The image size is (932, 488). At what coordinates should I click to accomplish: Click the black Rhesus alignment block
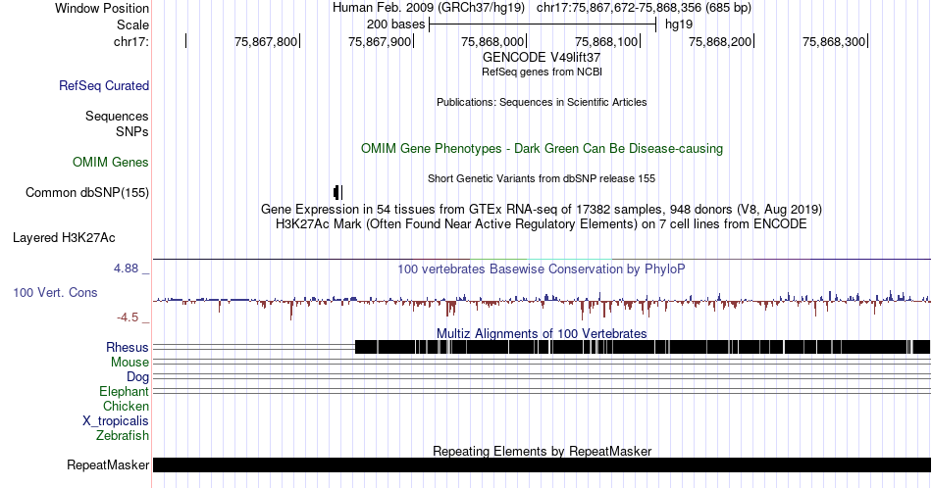pos(643,347)
